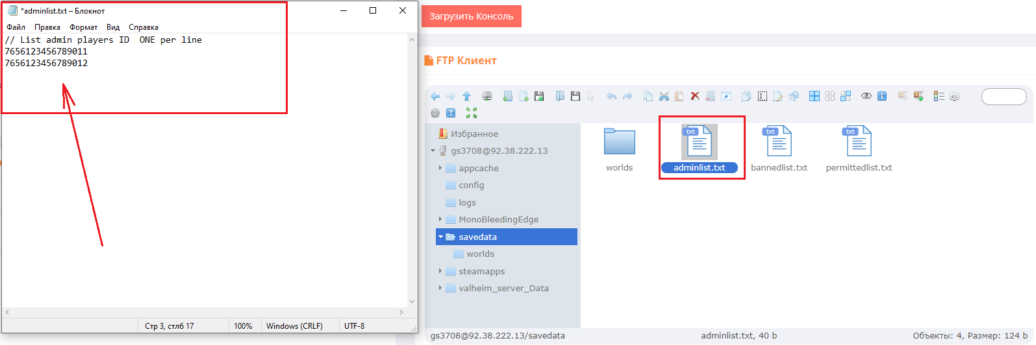Viewport: 1036px width, 345px height.
Task: Click the Загрузить Консоль button
Action: tap(472, 16)
